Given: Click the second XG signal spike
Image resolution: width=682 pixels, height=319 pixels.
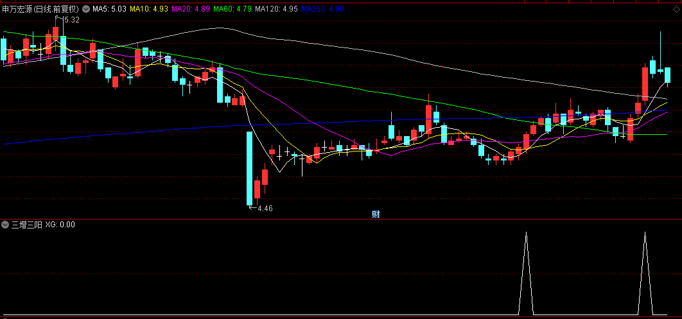Looking at the screenshot, I should pos(645,273).
